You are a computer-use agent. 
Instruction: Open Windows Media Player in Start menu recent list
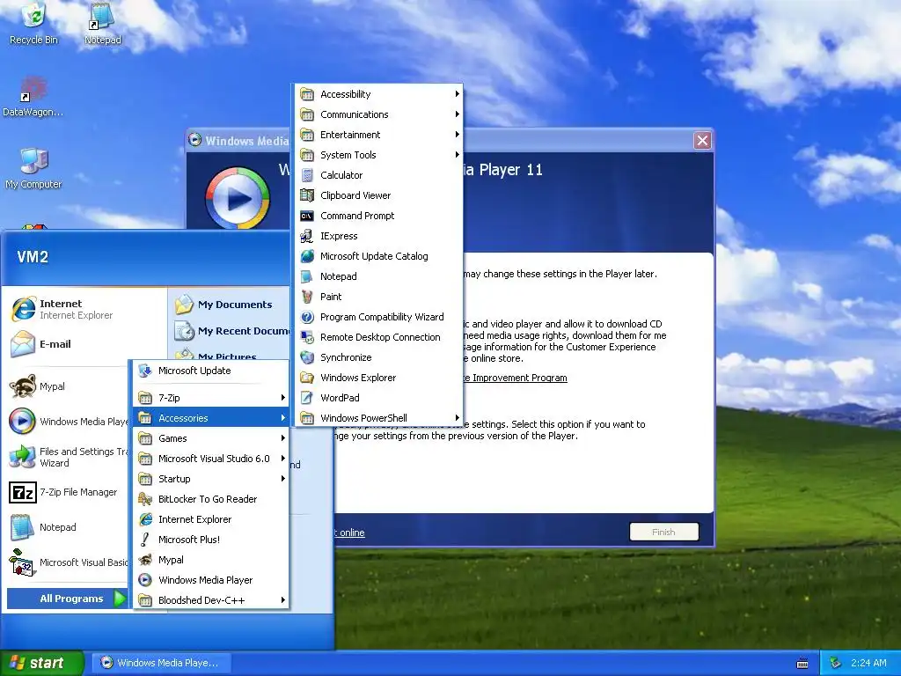[67, 422]
